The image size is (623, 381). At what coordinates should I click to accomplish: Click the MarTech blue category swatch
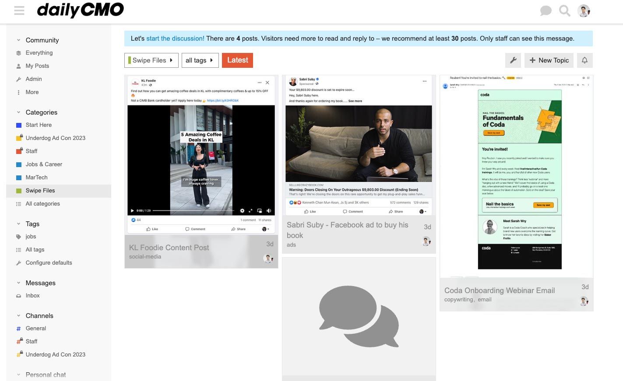pyautogui.click(x=19, y=178)
